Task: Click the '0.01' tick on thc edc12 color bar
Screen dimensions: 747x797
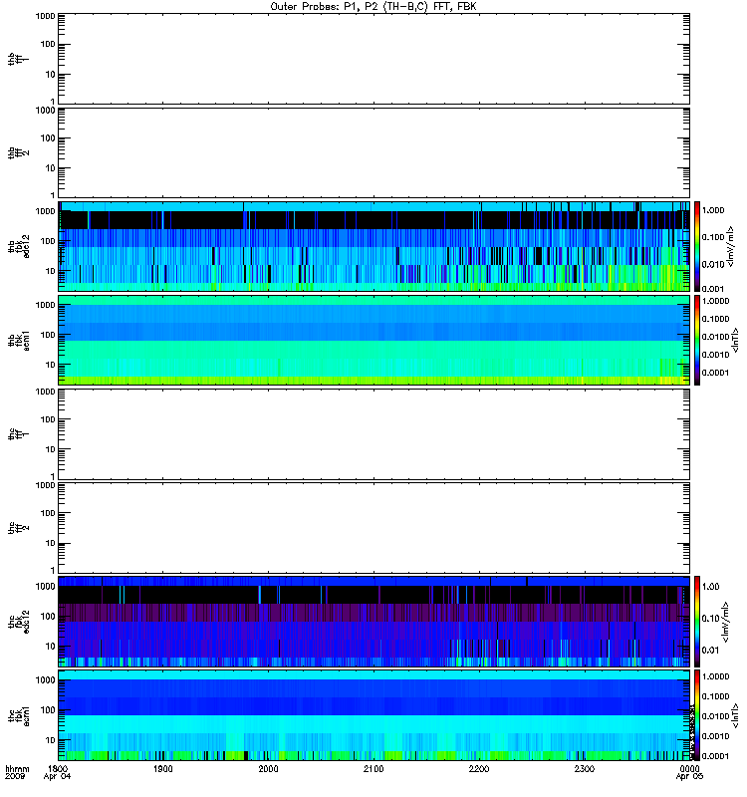Action: point(711,651)
